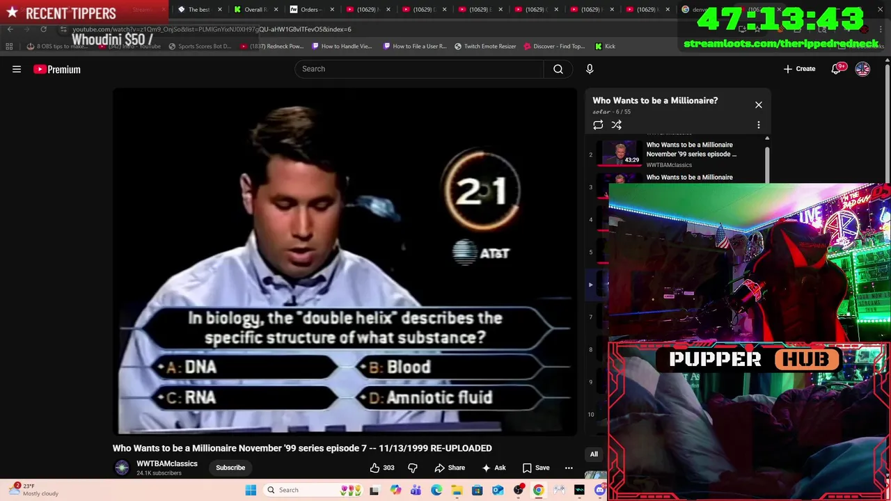Open more actions ellipsis under video
The image size is (891, 501).
[569, 468]
